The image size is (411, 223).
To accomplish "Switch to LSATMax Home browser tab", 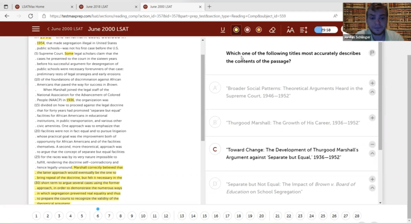I will pos(41,7).
